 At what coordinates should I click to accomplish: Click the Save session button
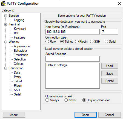(110, 74)
